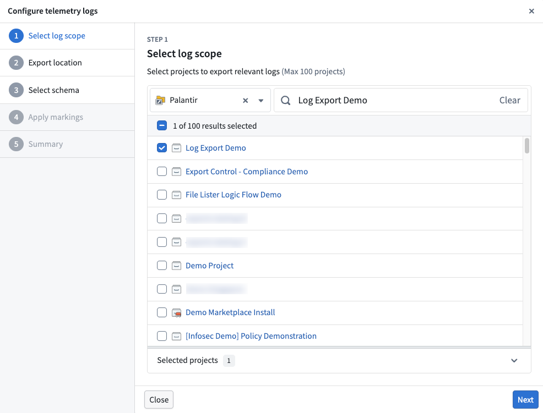543x413 pixels.
Task: Click the project icon beside Demo Project
Action: pos(177,266)
